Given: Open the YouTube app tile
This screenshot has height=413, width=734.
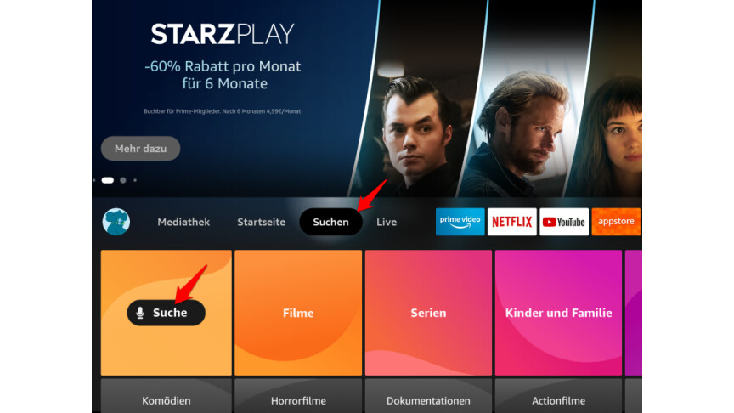Looking at the screenshot, I should click(564, 222).
